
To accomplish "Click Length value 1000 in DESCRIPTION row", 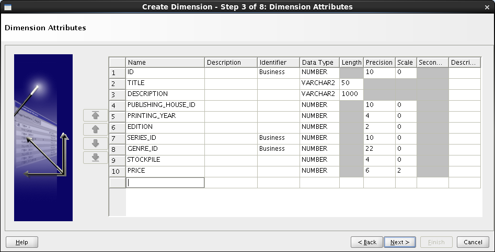I will coord(351,95).
